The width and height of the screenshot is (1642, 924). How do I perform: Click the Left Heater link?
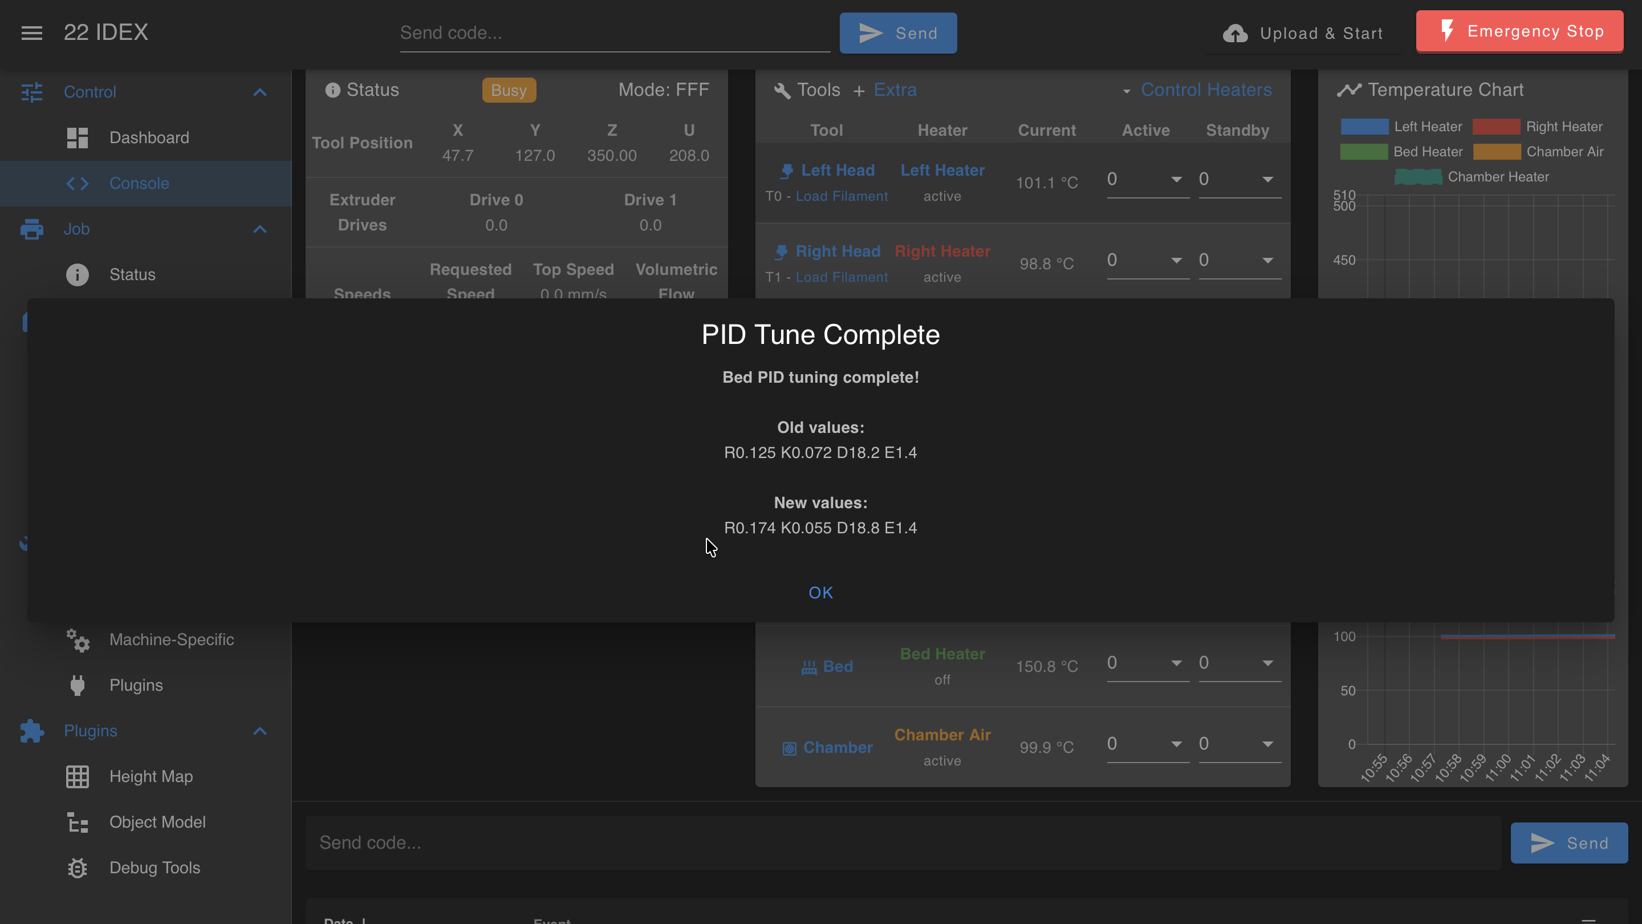[942, 171]
